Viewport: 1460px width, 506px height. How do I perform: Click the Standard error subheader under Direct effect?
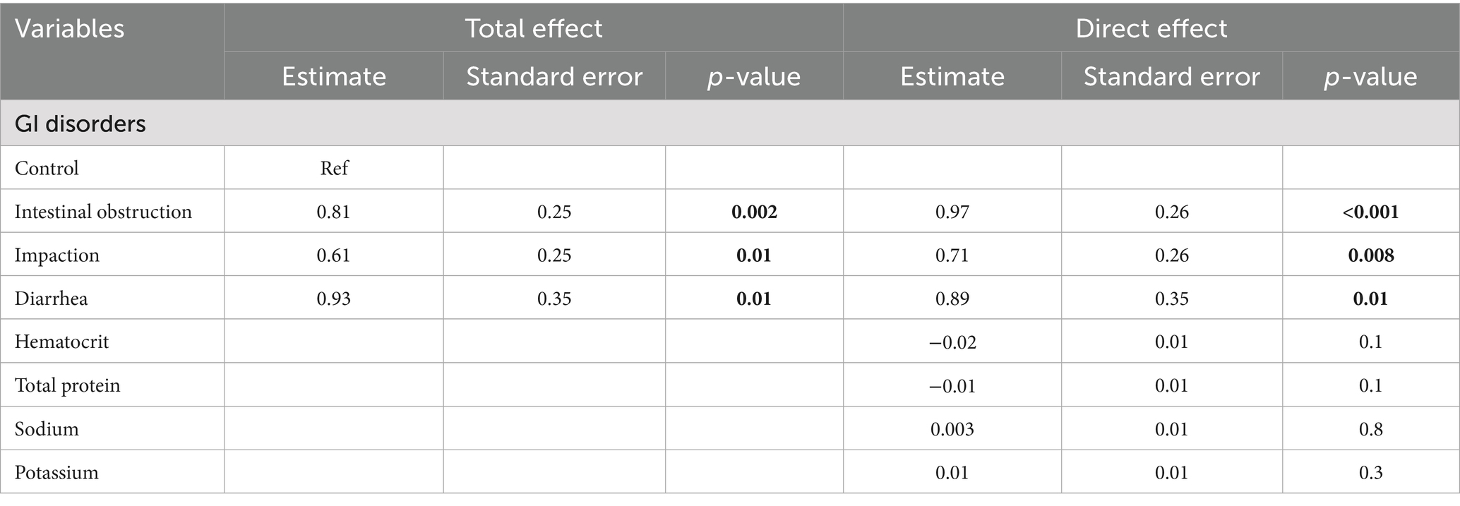(x=1171, y=76)
